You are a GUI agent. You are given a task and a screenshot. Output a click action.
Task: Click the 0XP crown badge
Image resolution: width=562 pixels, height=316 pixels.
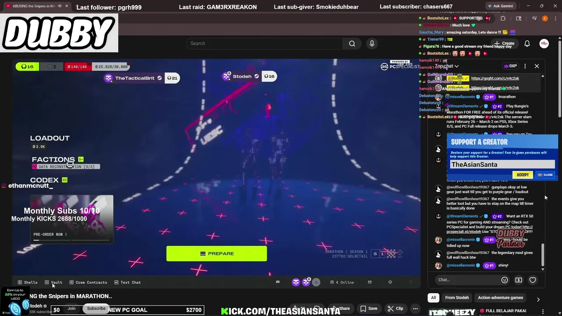510,66
